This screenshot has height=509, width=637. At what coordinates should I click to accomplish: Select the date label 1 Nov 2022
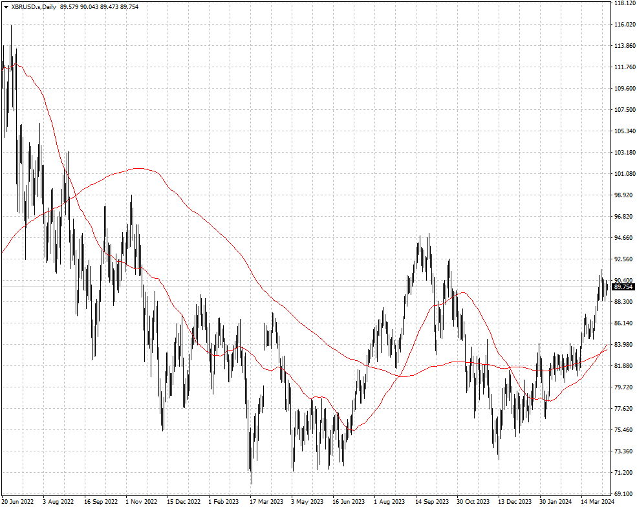[x=142, y=501]
